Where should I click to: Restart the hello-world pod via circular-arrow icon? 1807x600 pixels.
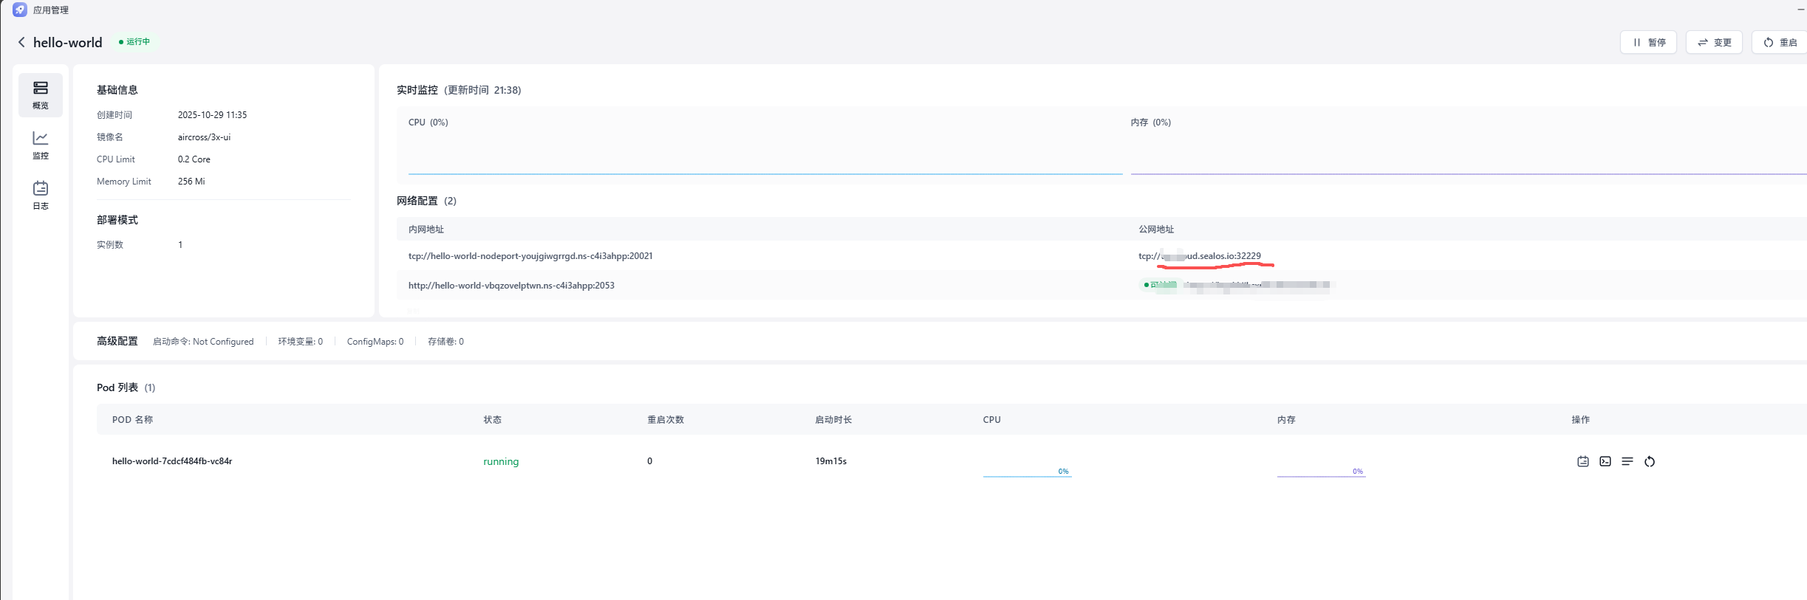[1649, 461]
